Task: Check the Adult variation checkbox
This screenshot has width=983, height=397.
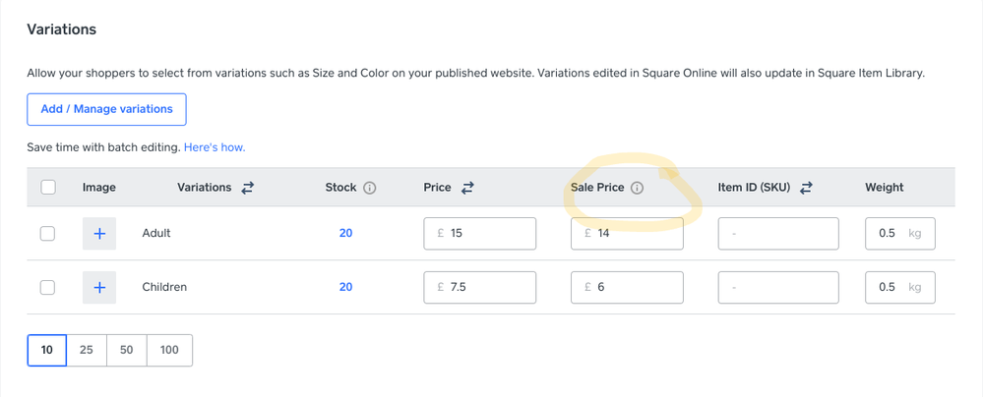Action: (48, 234)
